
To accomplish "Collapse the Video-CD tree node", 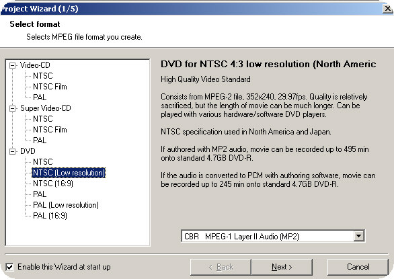I will tap(12, 66).
